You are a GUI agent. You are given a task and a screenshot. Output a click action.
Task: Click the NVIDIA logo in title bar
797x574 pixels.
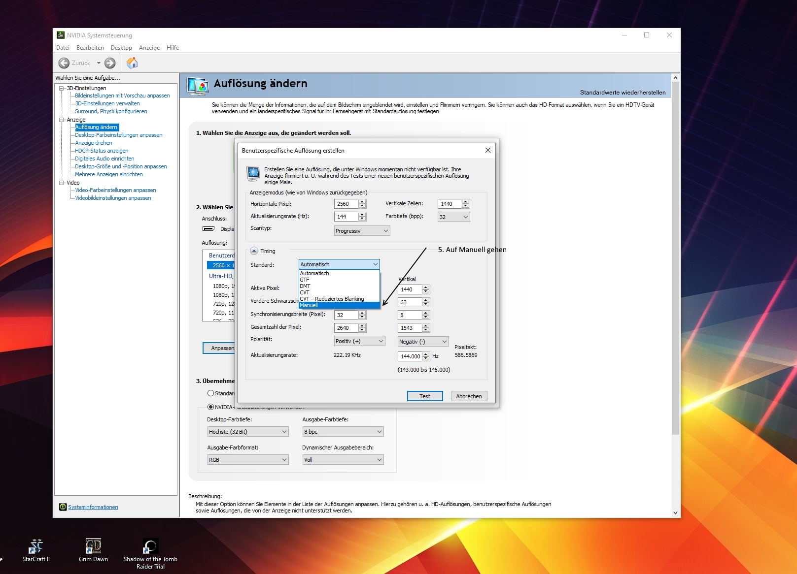(61, 35)
